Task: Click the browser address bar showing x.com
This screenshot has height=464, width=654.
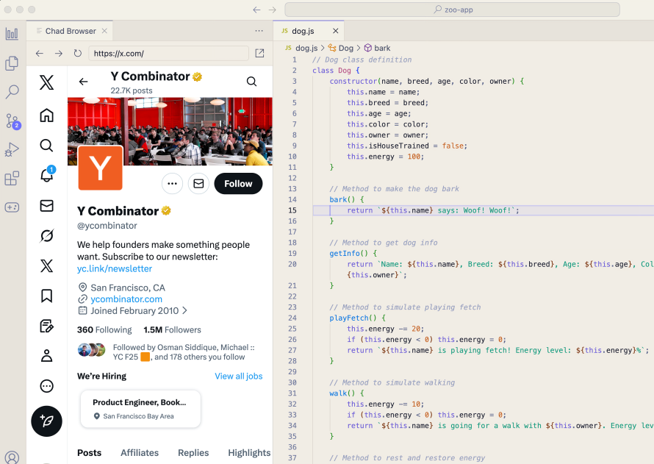Action: click(168, 54)
